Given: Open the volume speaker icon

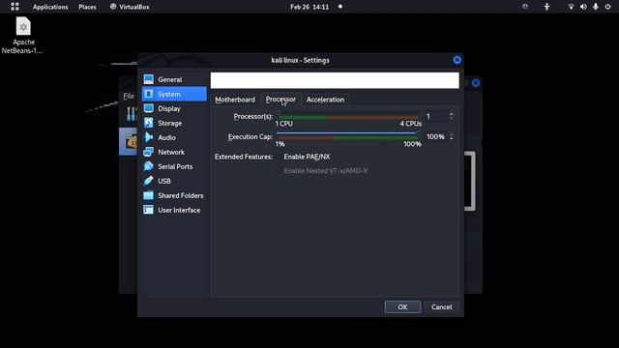Looking at the screenshot, I should pos(583,7).
